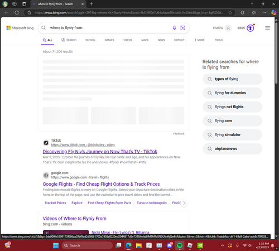
Task: Select related search 'types of flying'
Action: click(x=232, y=79)
